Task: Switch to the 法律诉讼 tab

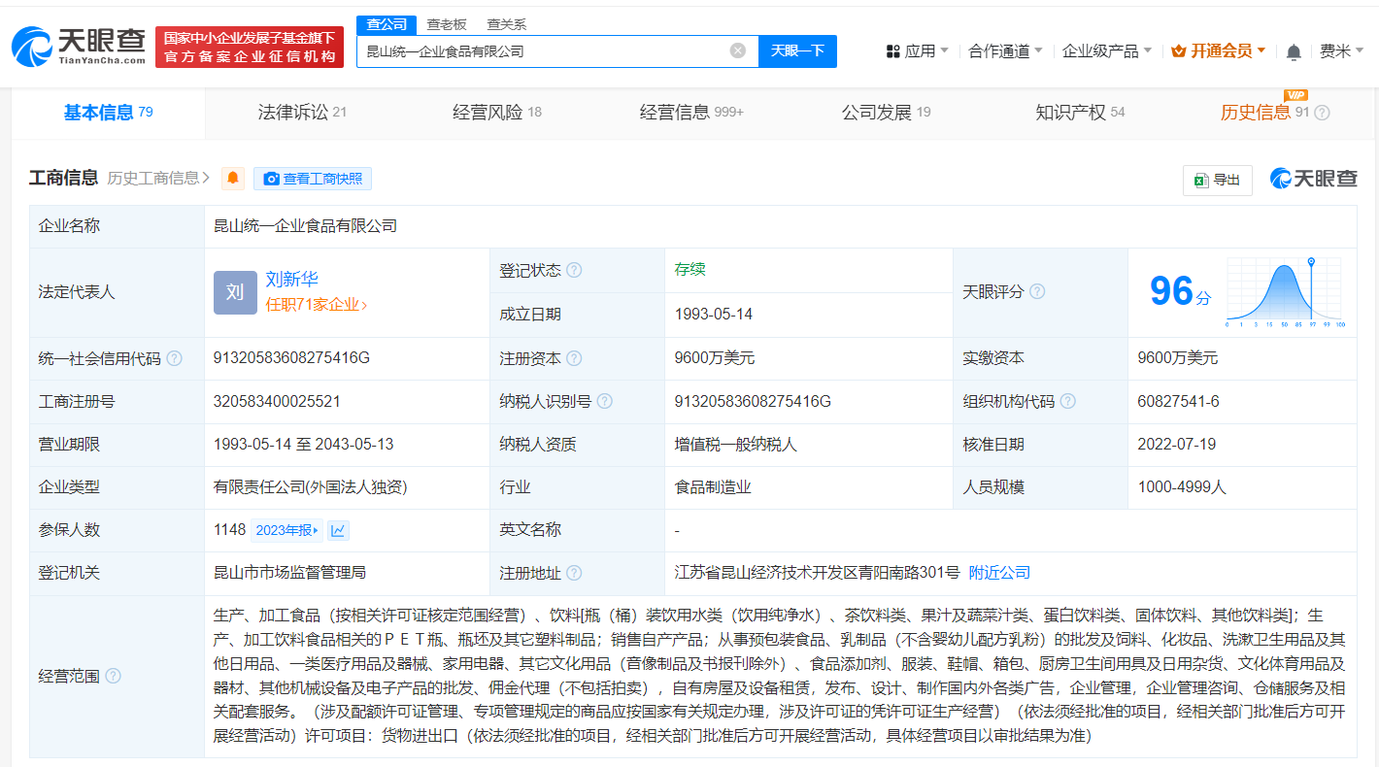Action: tap(301, 113)
